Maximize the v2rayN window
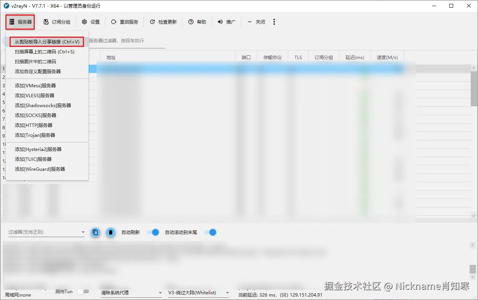This screenshot has height=300, width=478. click(x=451, y=6)
